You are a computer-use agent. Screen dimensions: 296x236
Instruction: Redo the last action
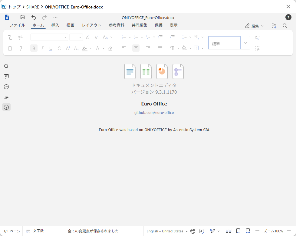coord(44,17)
